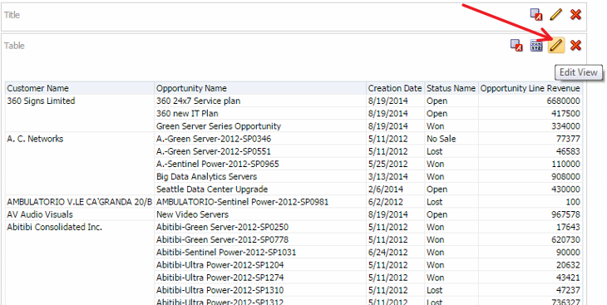Screen dimensions: 607x305
Task: Click revenue value 6680000
Action: click(x=564, y=101)
